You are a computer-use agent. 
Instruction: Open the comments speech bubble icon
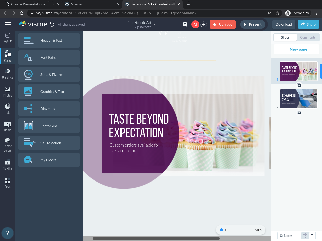185,24
